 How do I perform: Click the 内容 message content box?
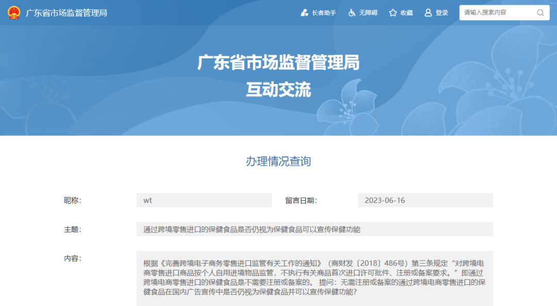pyautogui.click(x=314, y=278)
